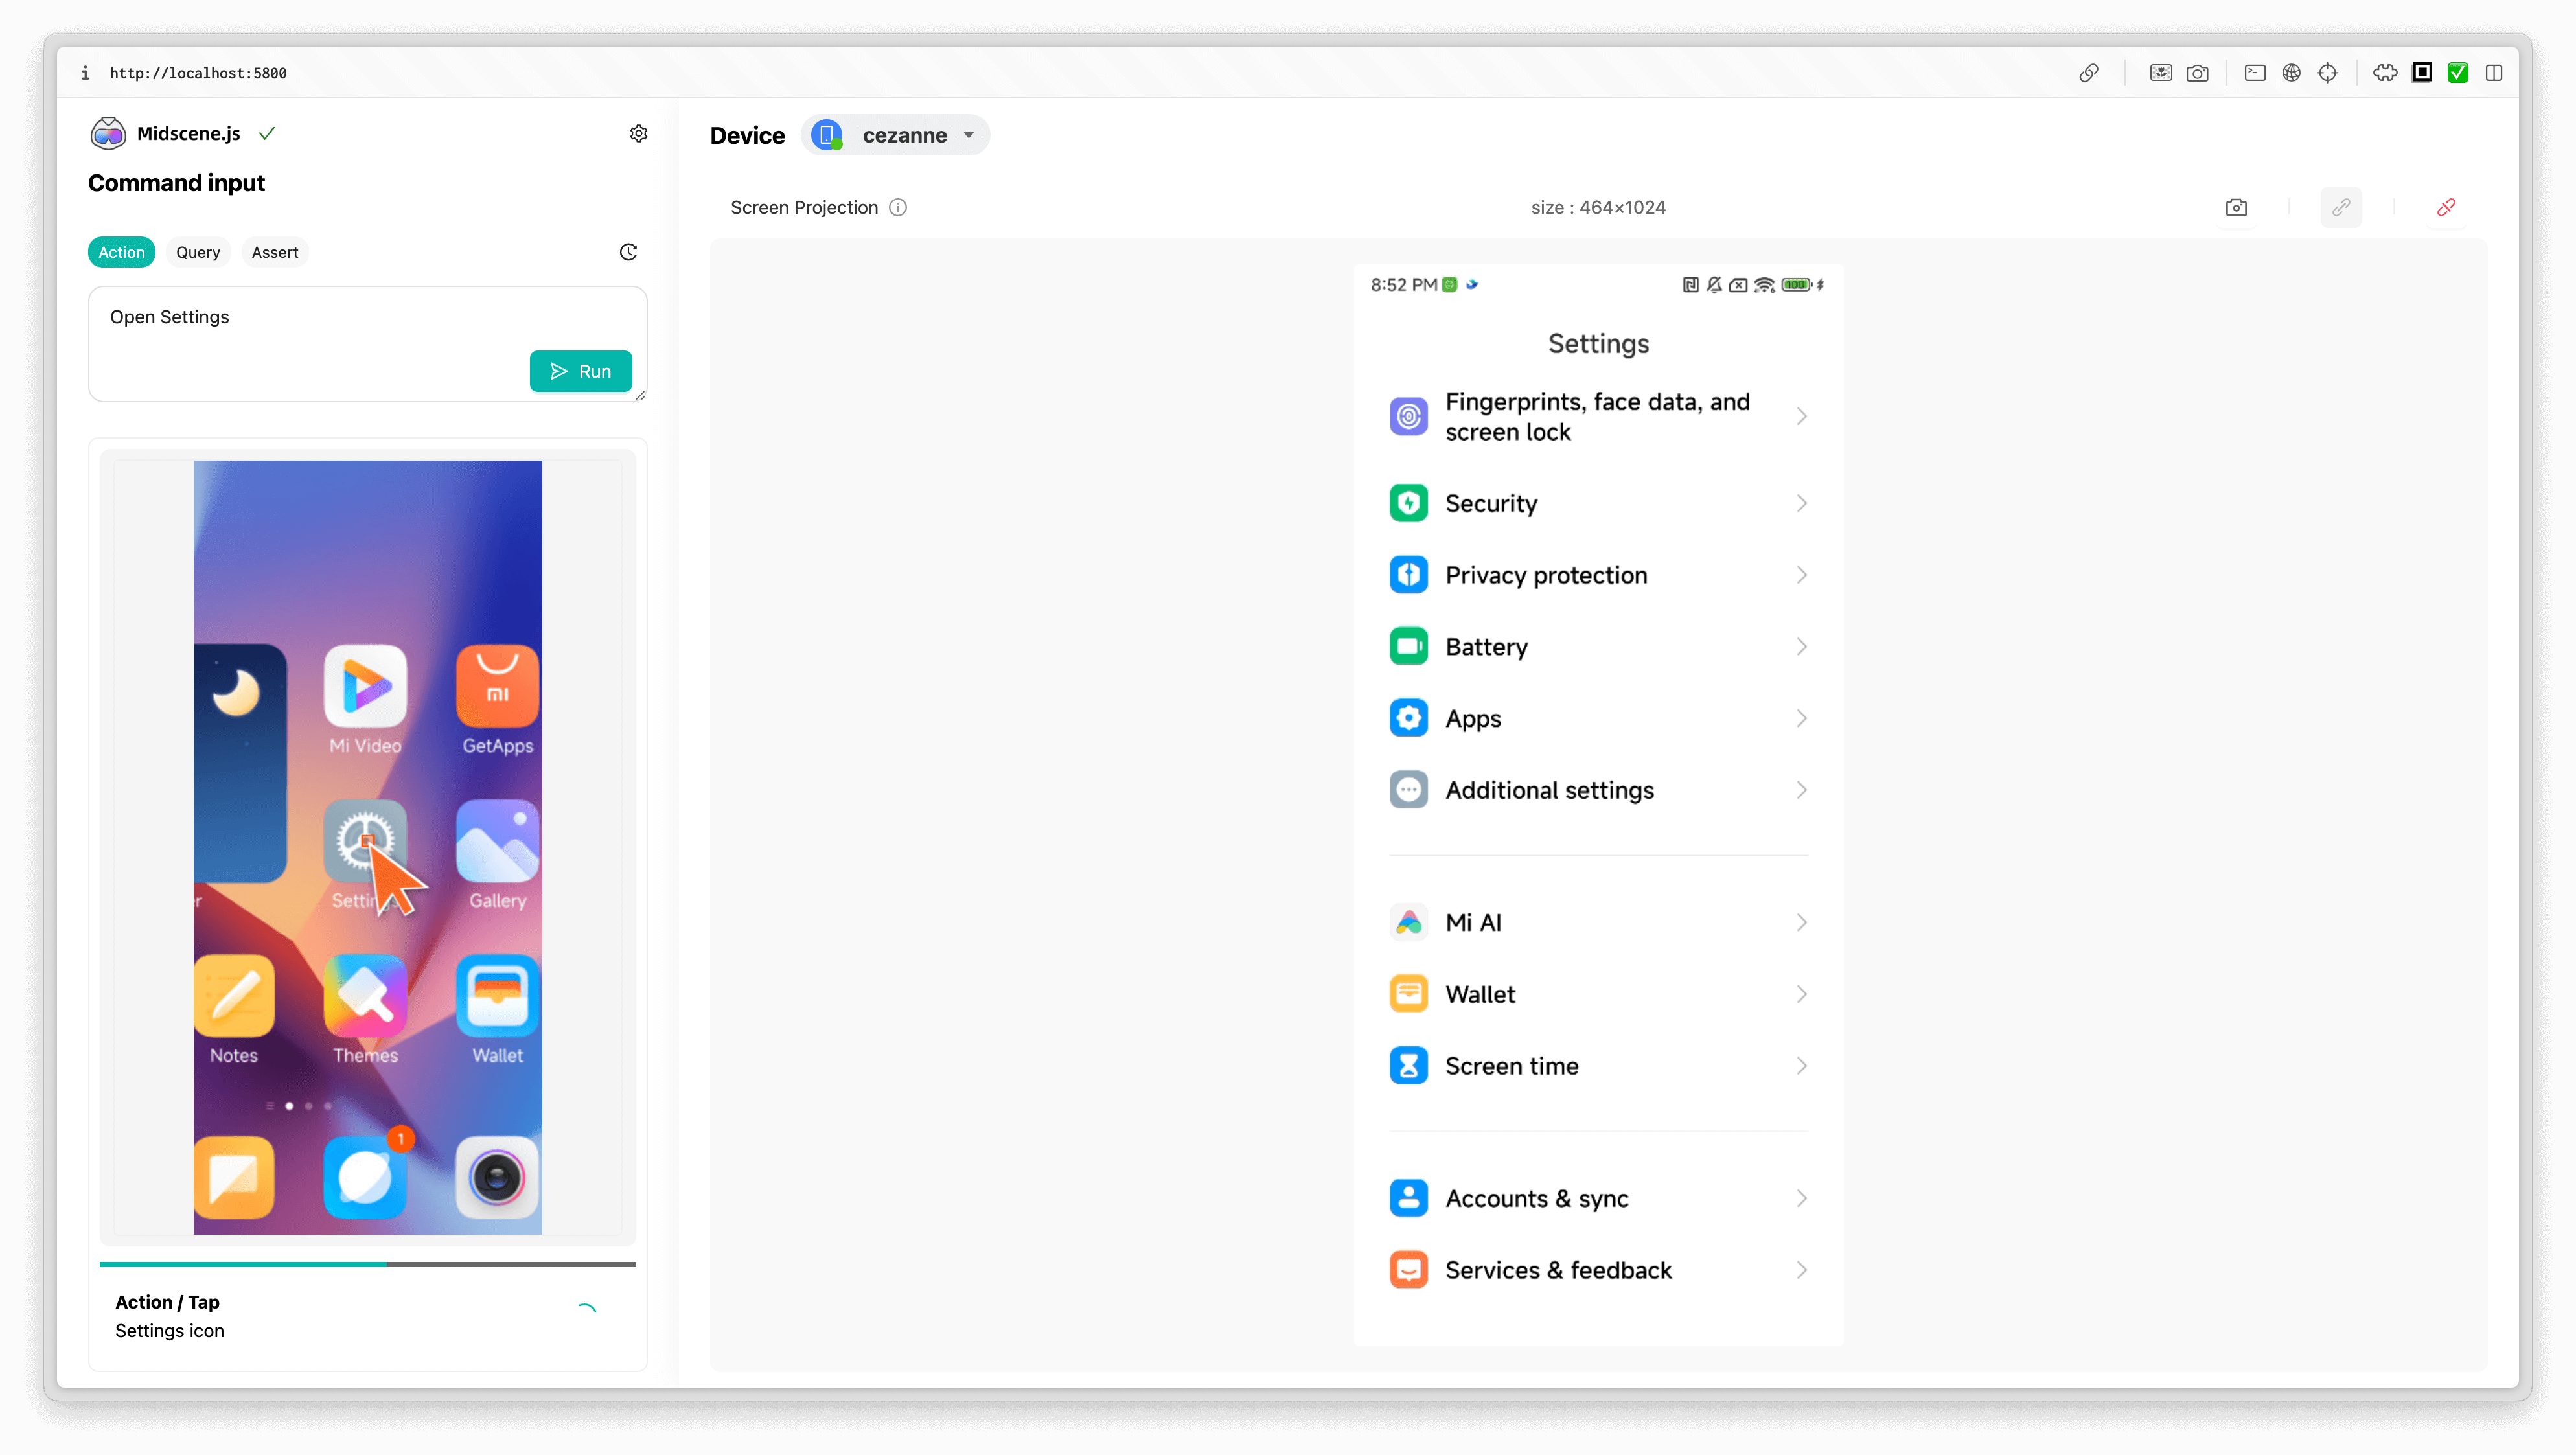The width and height of the screenshot is (2576, 1455).
Task: Expand Battery settings row chevron
Action: tap(1801, 647)
